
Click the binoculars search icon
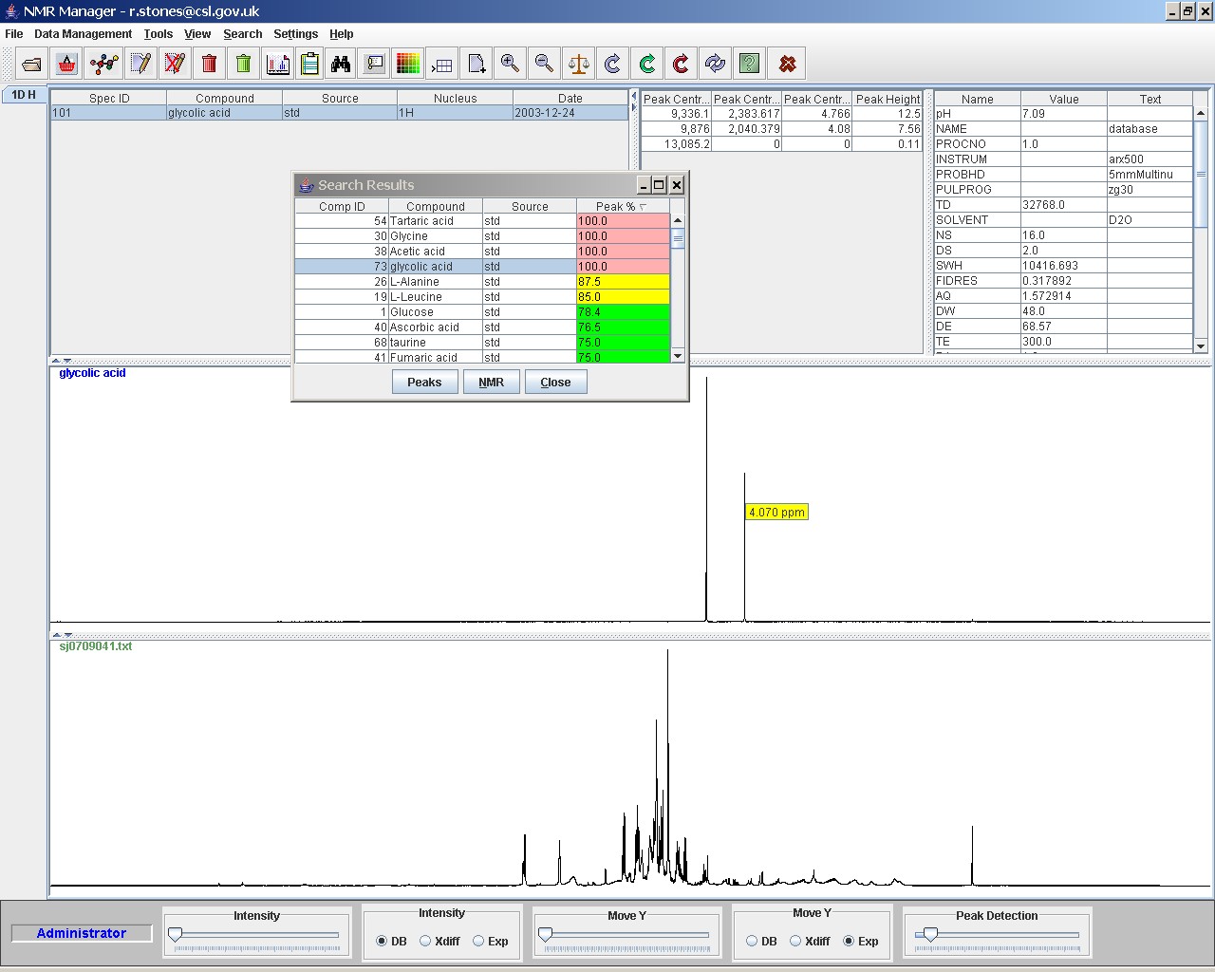341,64
